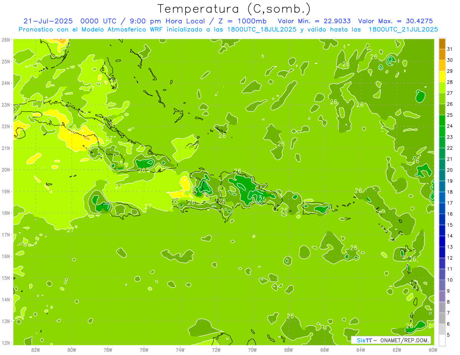460x355 pixels.
Task: Click the '64W' longitude axis label
Action: pos(361,350)
